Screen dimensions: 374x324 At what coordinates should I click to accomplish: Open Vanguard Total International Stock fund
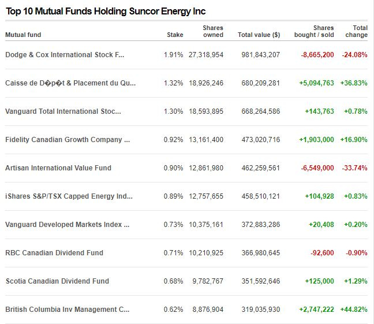(63, 111)
